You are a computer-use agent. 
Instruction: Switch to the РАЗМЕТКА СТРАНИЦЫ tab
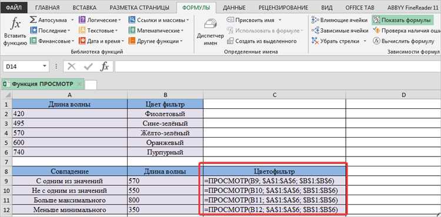click(139, 8)
